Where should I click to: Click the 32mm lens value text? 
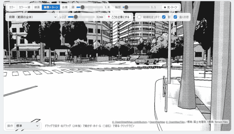pyautogui.click(x=99, y=17)
